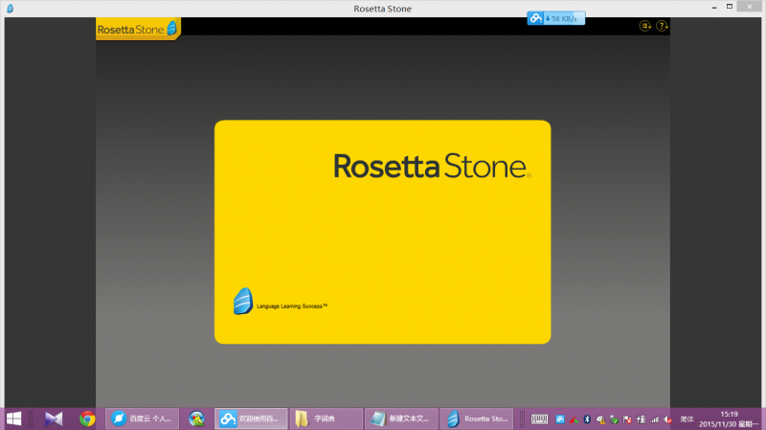Launch Visual Studio from taskbar
The height and width of the screenshot is (430, 766).
[54, 419]
